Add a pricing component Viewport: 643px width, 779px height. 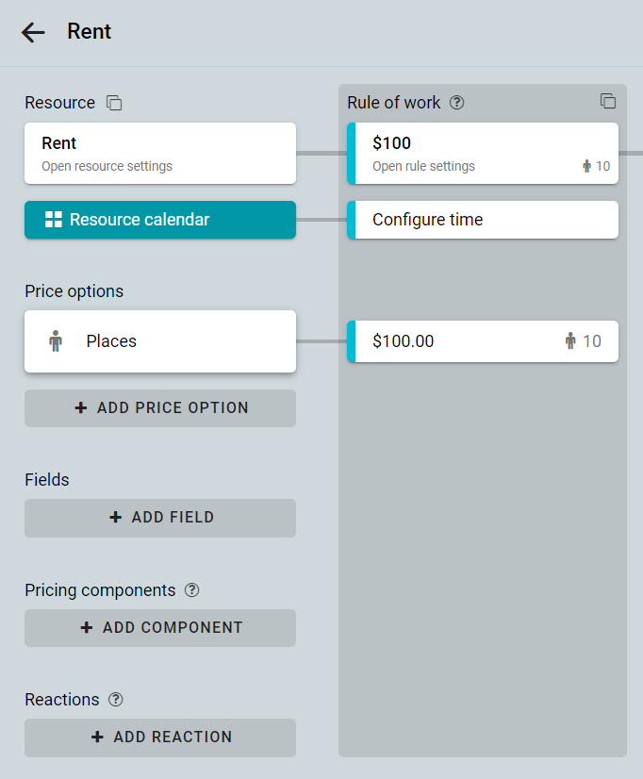pos(160,628)
